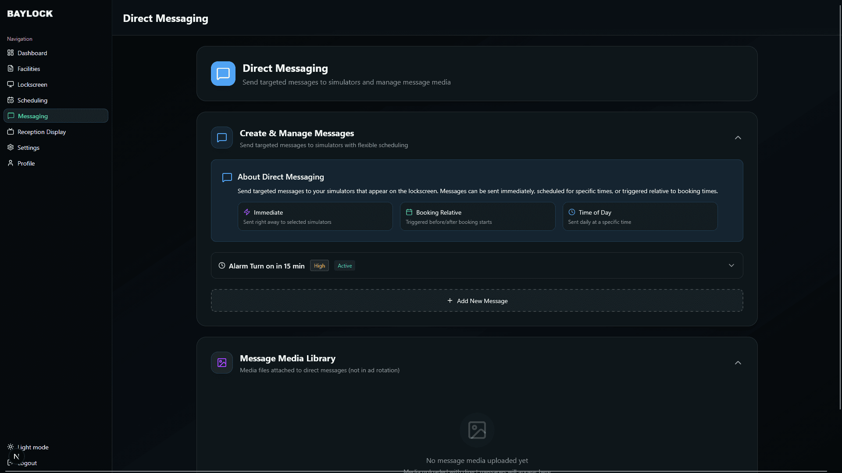
Task: Click the large blue Direct Messaging header icon
Action: pyautogui.click(x=223, y=74)
